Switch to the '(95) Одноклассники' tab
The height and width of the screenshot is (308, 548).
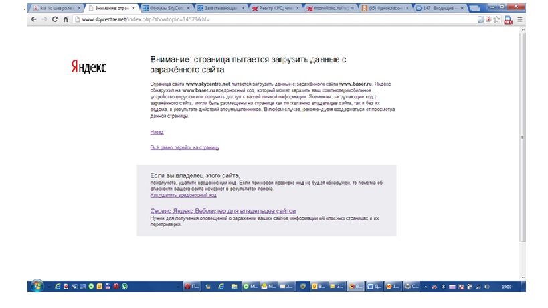click(x=385, y=8)
